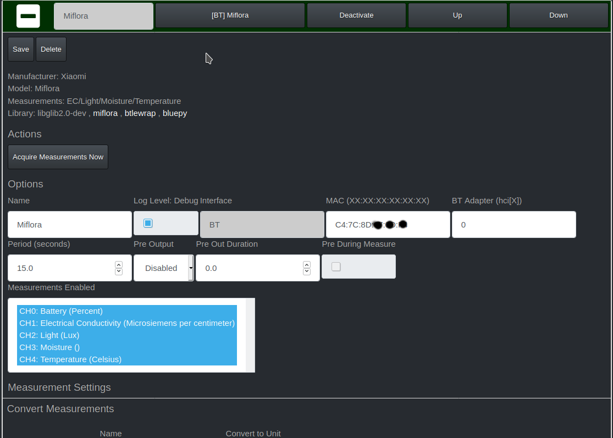613x438 pixels.
Task: Click the Deactivate button
Action: (x=356, y=15)
